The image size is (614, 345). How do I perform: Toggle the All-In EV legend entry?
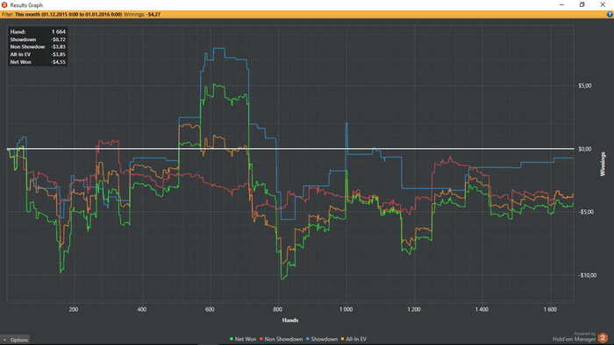[353, 339]
